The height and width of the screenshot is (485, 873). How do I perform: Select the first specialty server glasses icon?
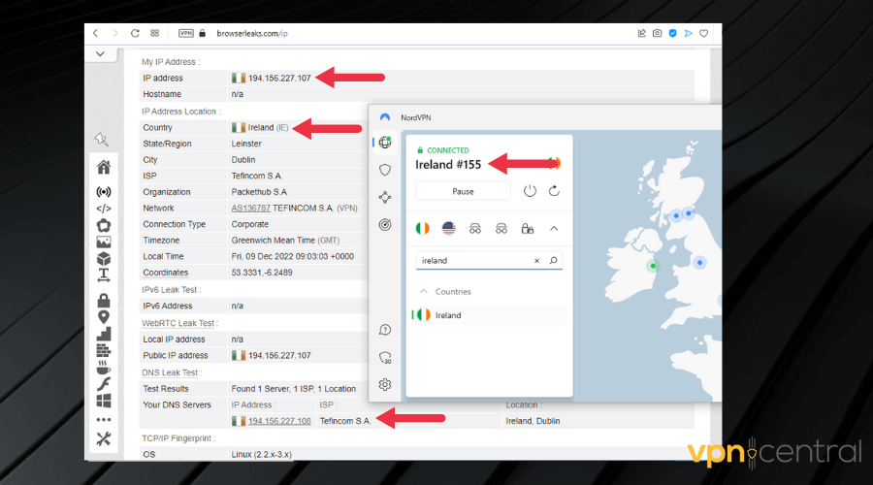[x=475, y=229]
